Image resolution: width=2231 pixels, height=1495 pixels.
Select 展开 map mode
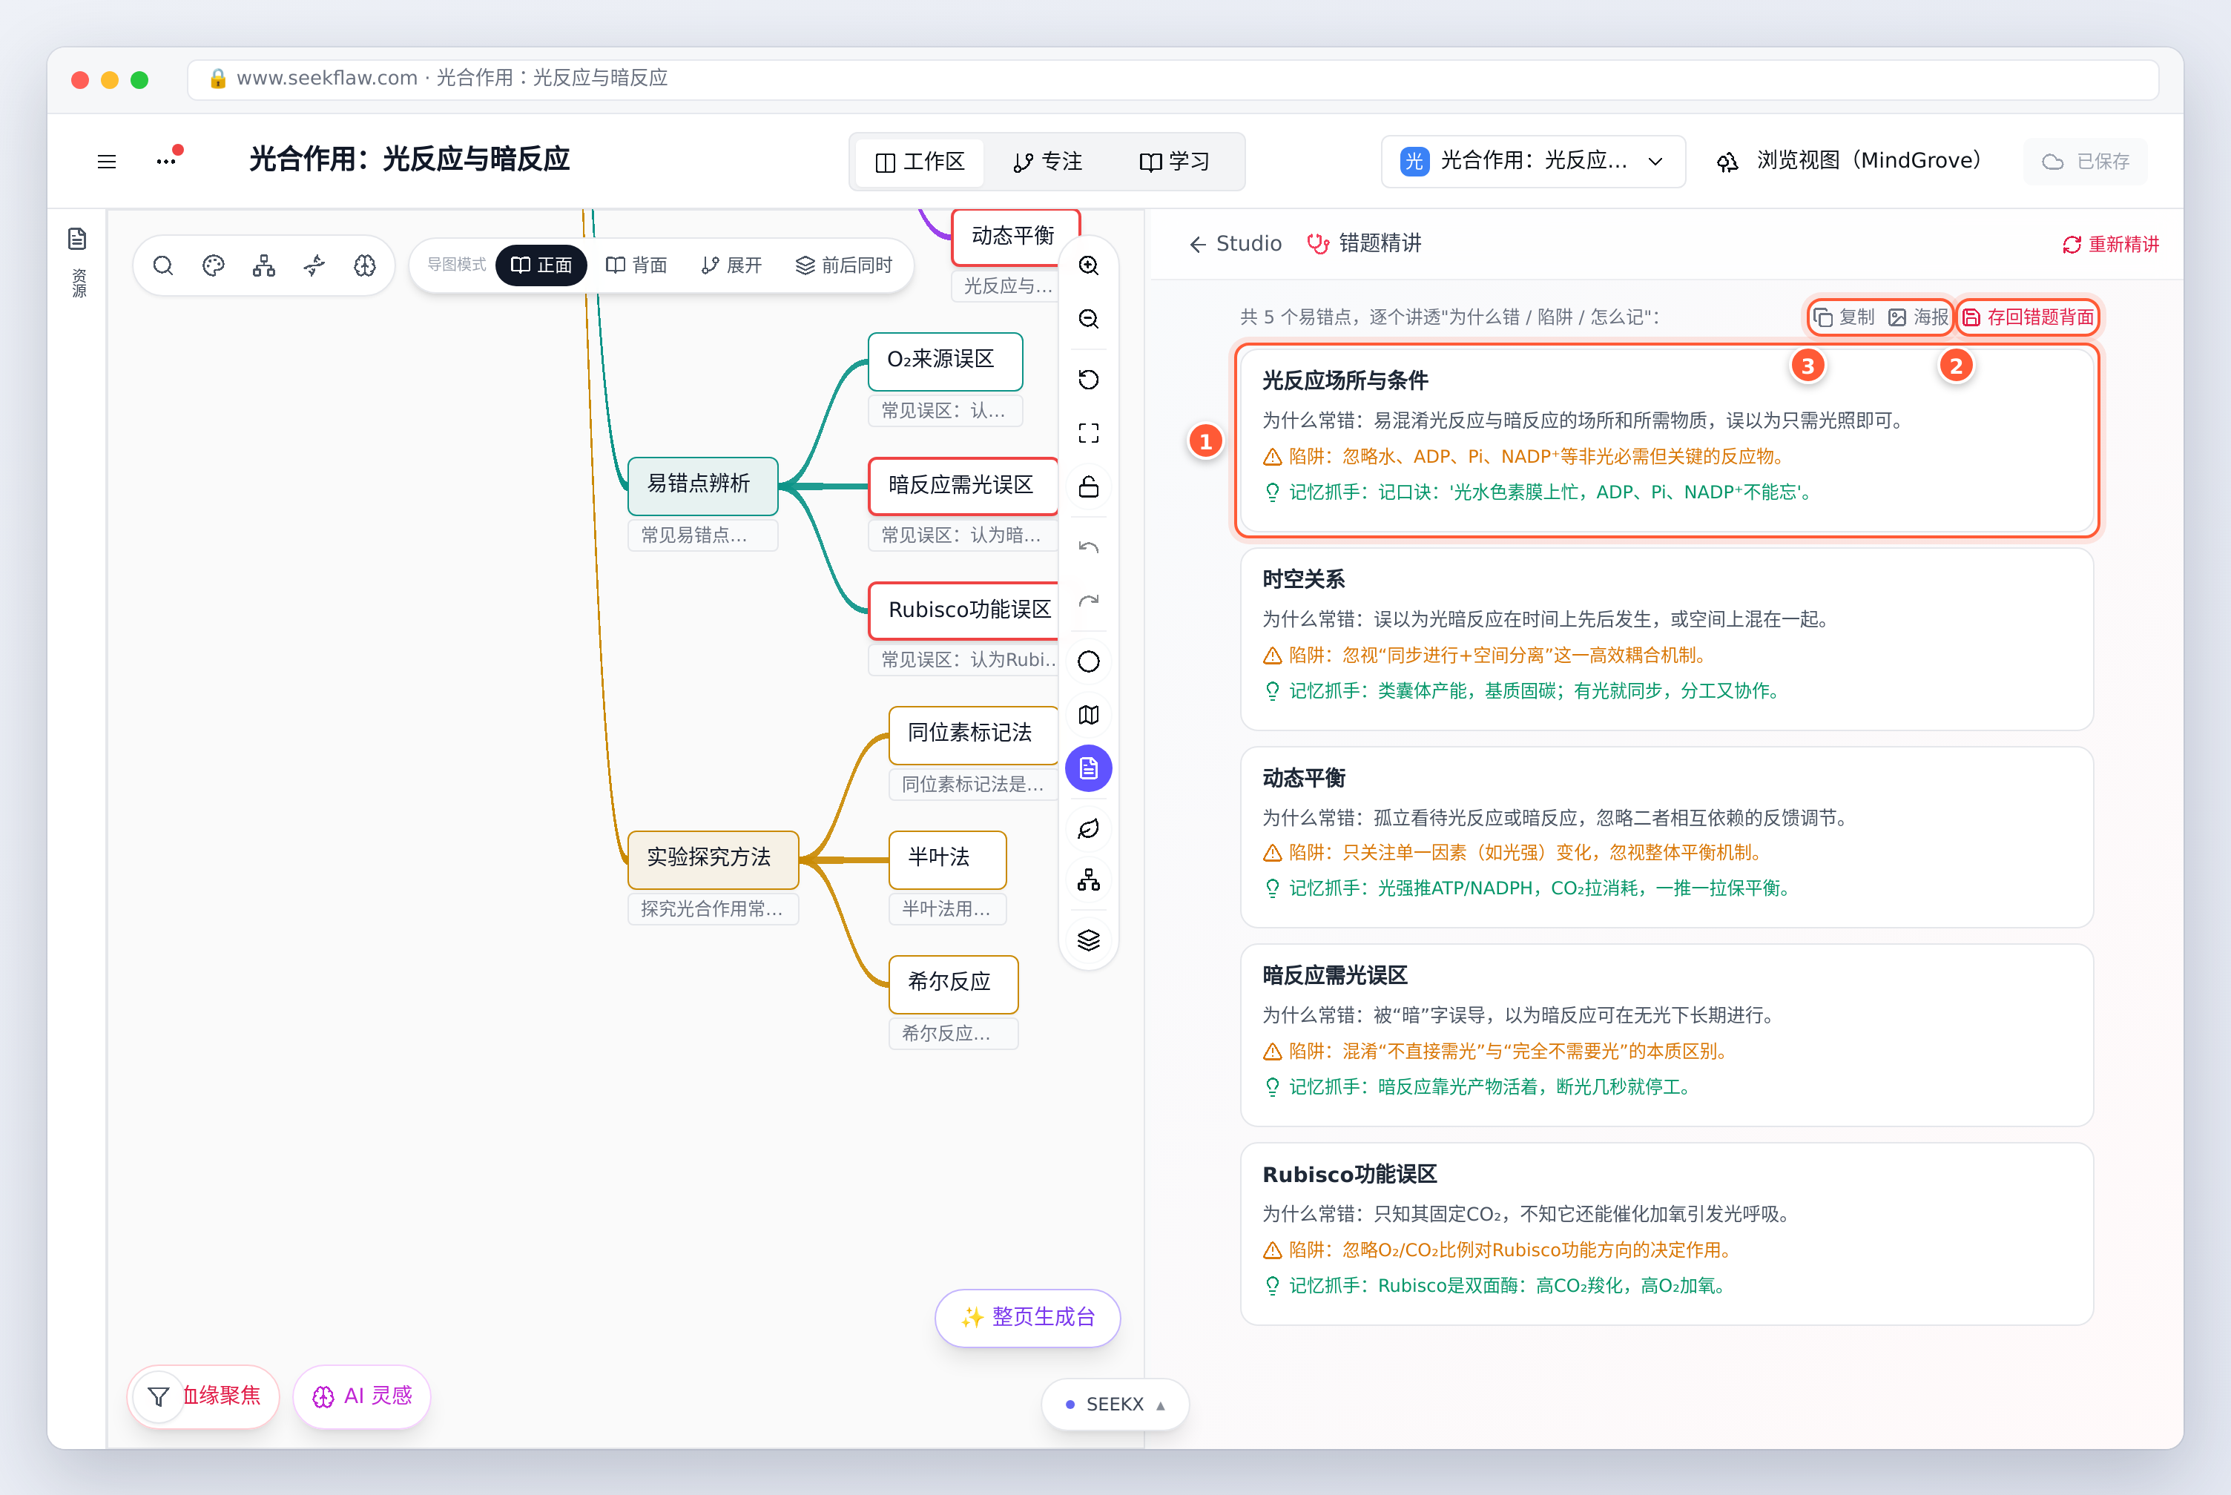(x=731, y=265)
